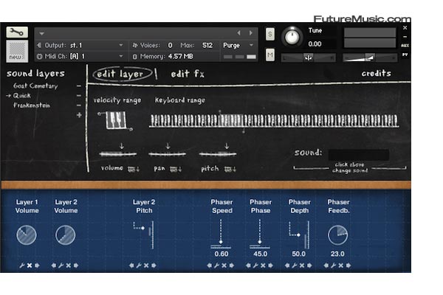
Task: Click the left arrow under Layer 2 Pitch
Action: tap(131, 265)
